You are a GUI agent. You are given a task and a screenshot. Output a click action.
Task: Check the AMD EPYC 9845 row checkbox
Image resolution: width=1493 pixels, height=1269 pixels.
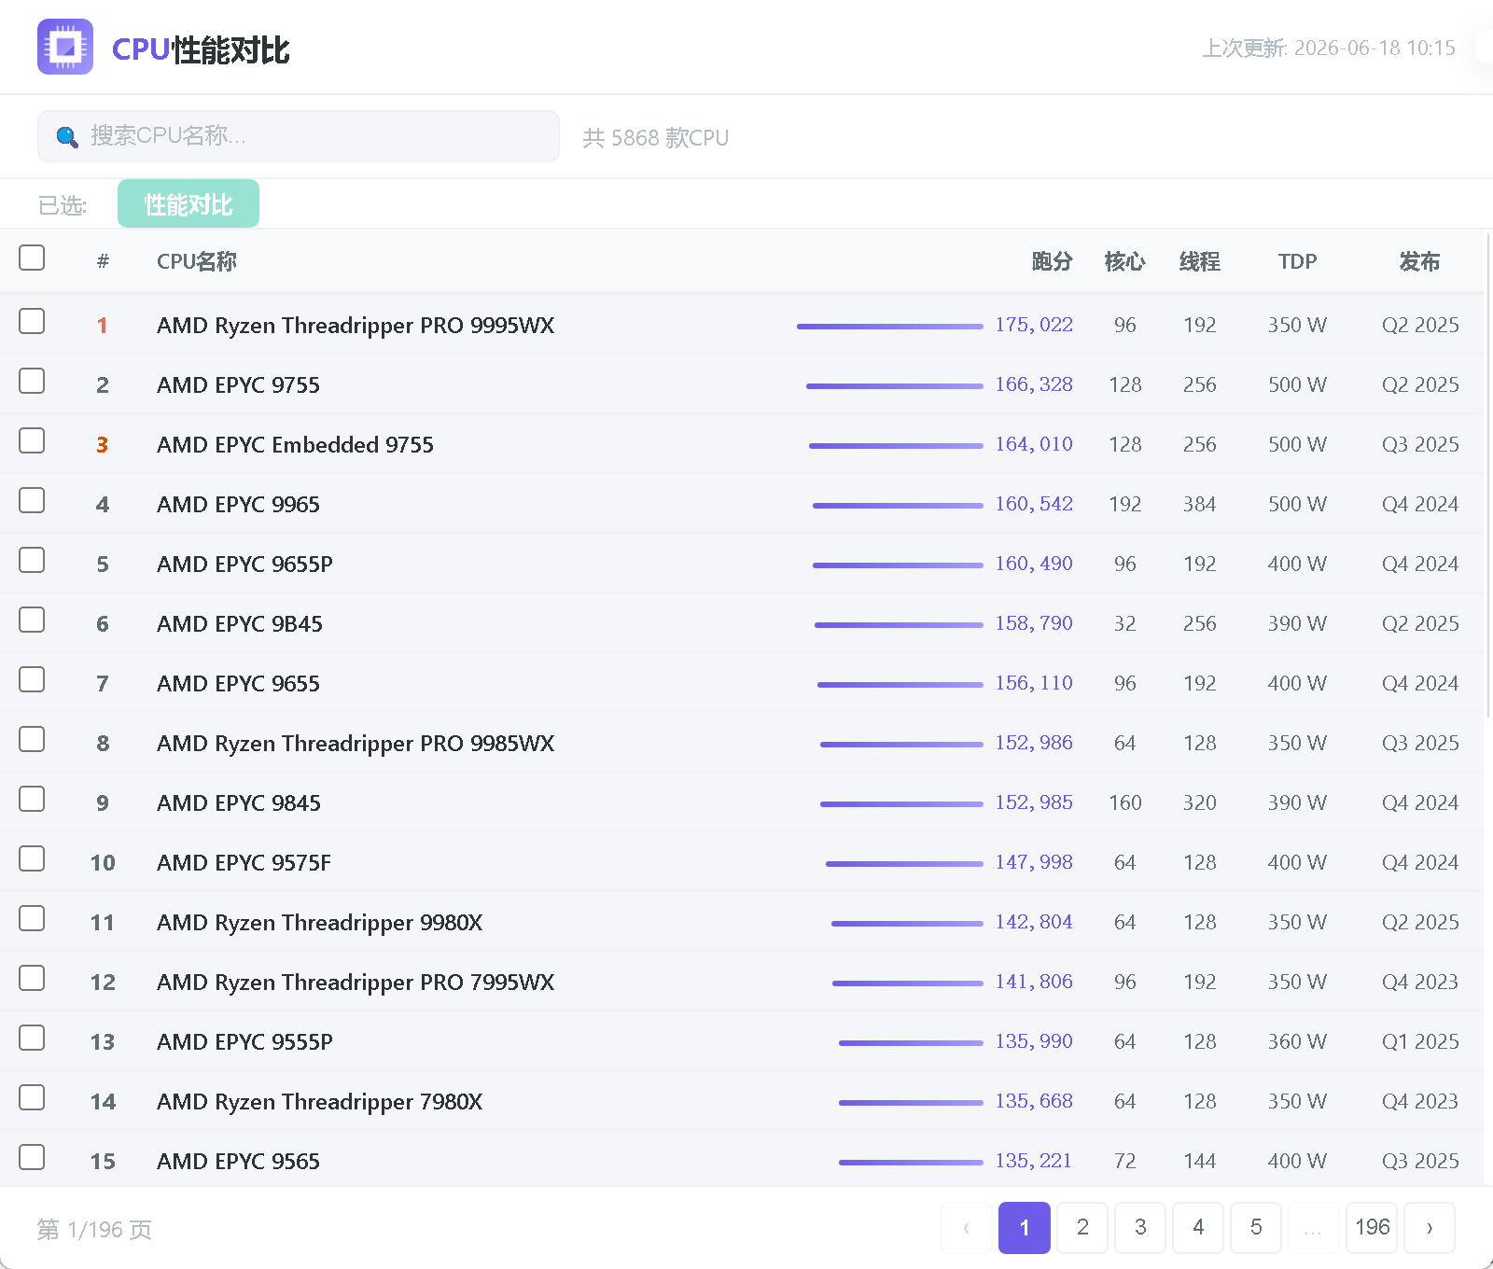click(32, 799)
